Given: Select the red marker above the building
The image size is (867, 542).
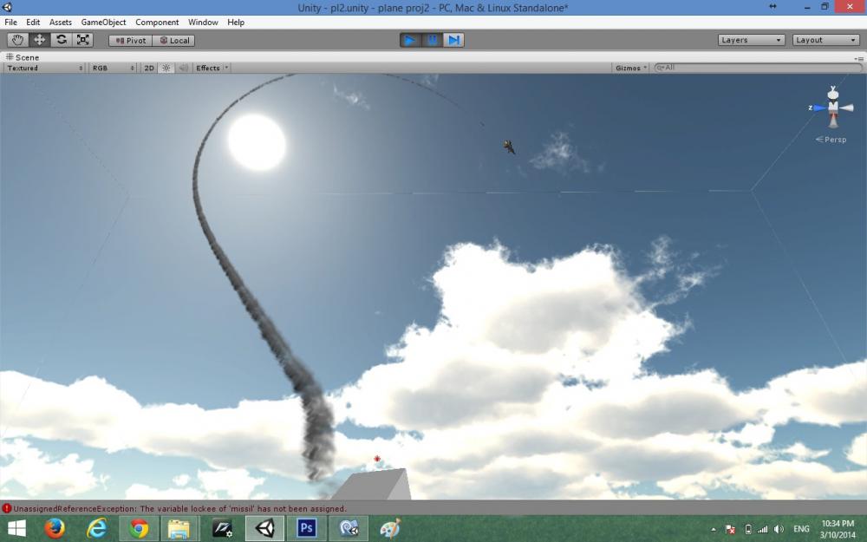Looking at the screenshot, I should (377, 459).
